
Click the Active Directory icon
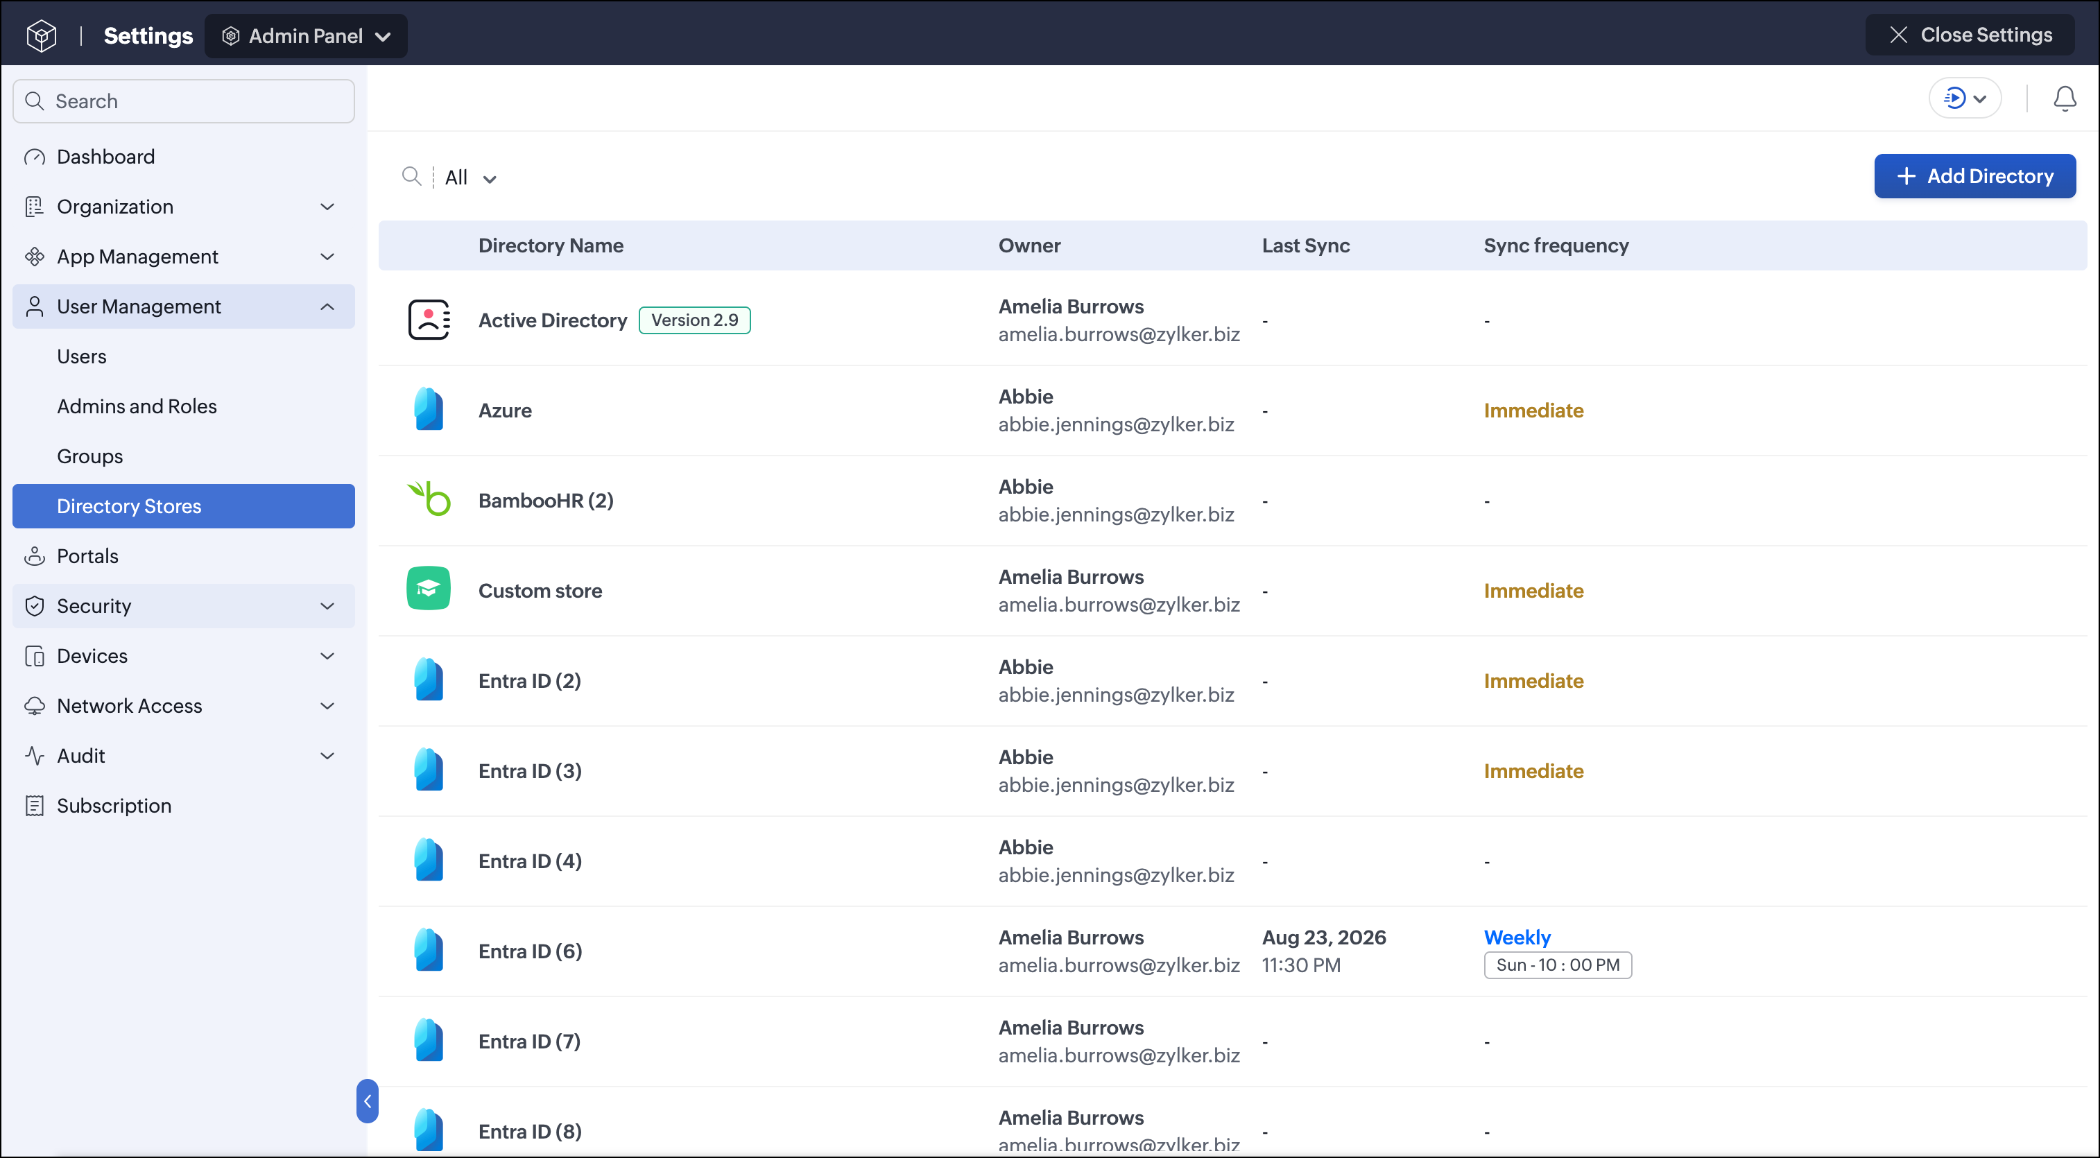[x=429, y=320]
